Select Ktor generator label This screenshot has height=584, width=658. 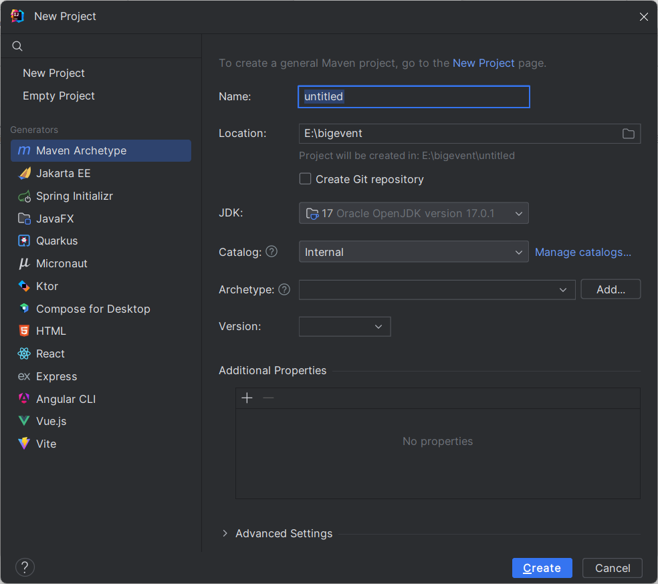47,286
